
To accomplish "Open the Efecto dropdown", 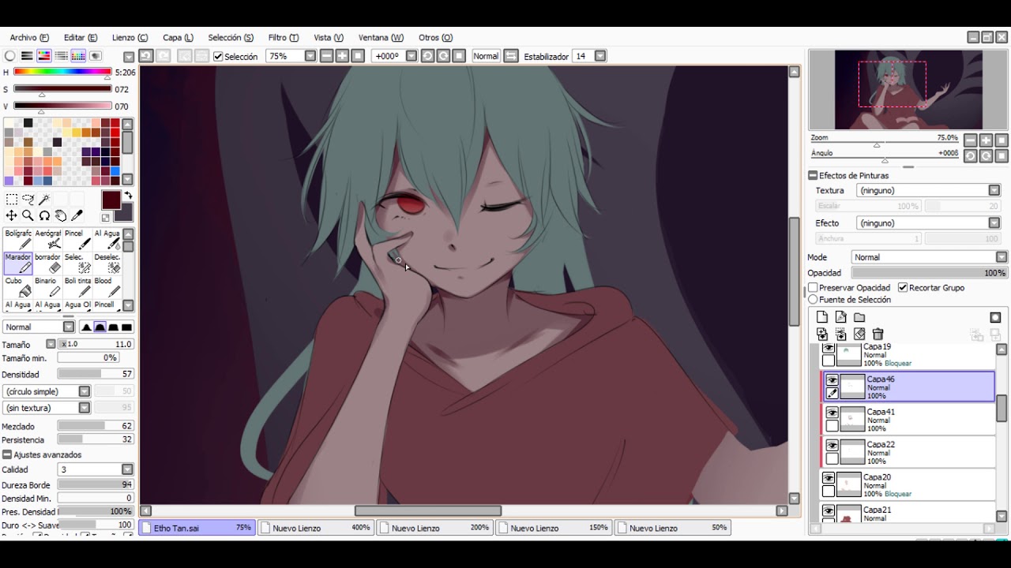I will tap(929, 223).
